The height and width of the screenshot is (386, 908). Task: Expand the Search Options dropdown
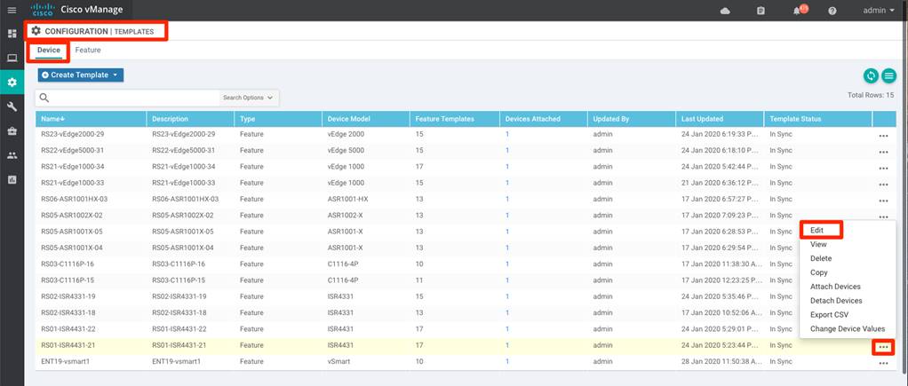[x=248, y=98]
